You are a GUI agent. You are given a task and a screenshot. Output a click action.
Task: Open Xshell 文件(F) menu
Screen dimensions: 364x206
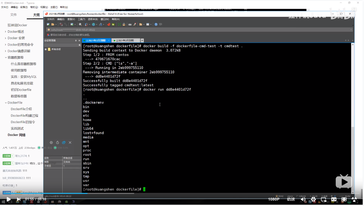51,19
